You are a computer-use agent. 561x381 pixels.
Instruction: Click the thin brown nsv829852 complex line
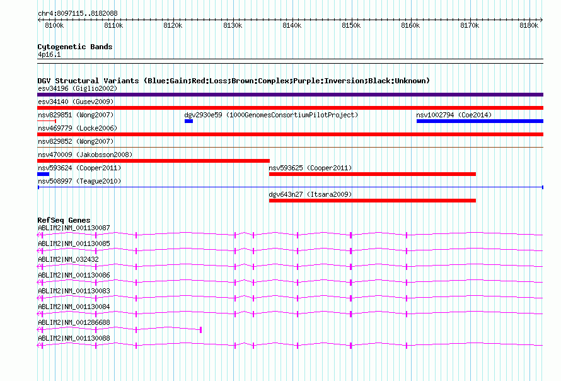[x=290, y=147]
